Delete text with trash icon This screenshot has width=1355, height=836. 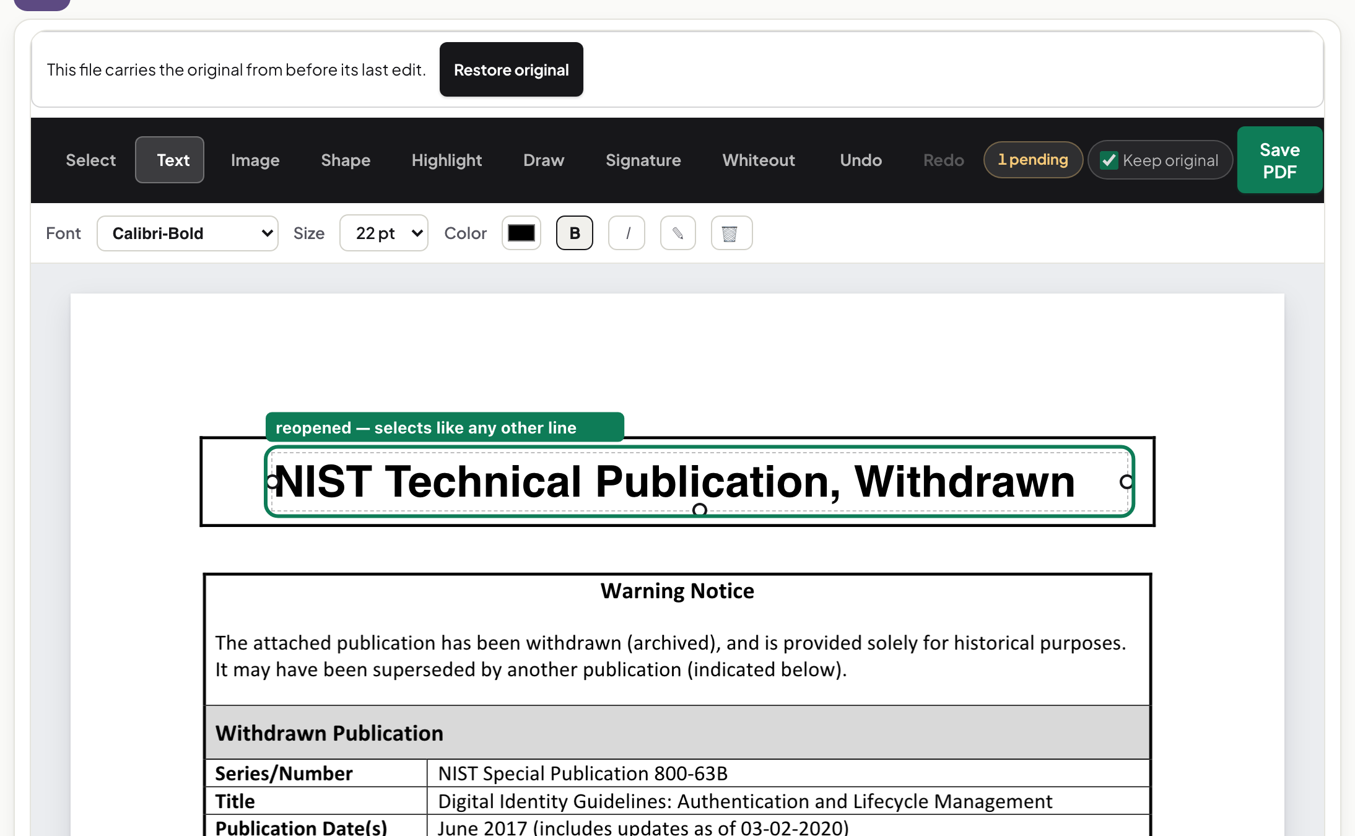pos(731,233)
